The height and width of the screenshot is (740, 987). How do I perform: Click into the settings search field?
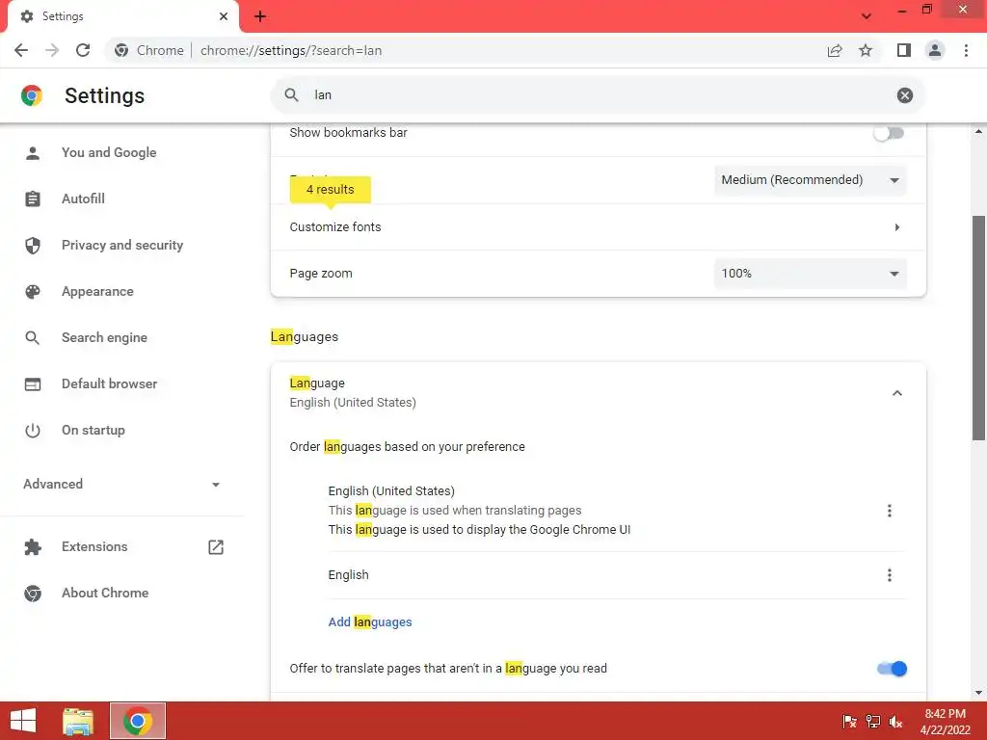(598, 95)
